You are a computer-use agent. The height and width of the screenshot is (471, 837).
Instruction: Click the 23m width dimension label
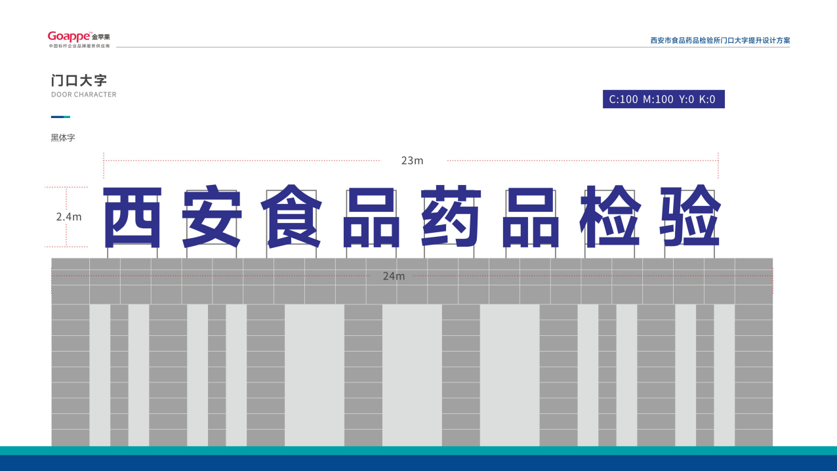(412, 161)
